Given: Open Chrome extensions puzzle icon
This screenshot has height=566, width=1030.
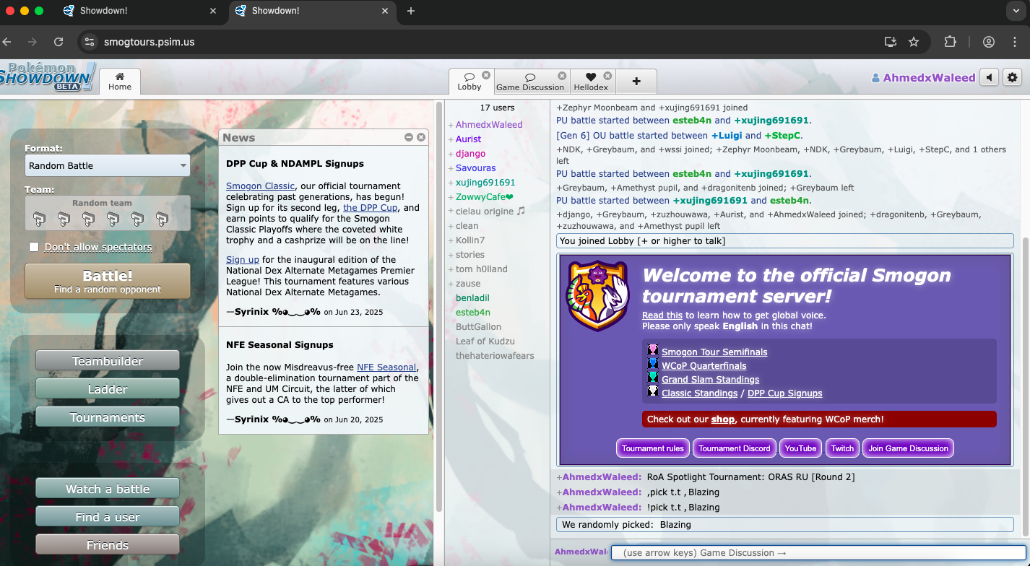Looking at the screenshot, I should (950, 42).
